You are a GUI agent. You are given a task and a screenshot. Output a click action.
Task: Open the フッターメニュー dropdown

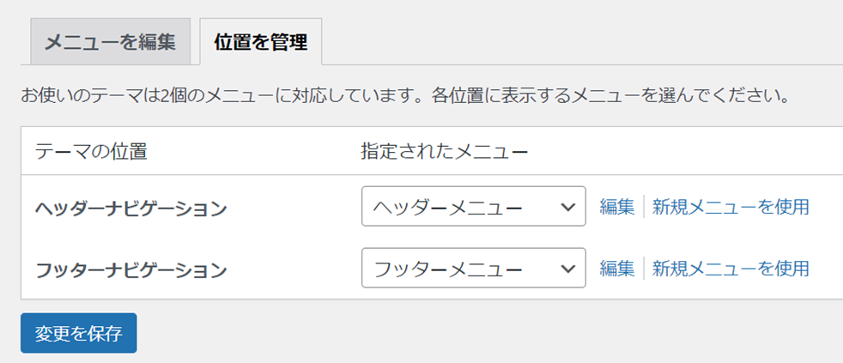(473, 269)
